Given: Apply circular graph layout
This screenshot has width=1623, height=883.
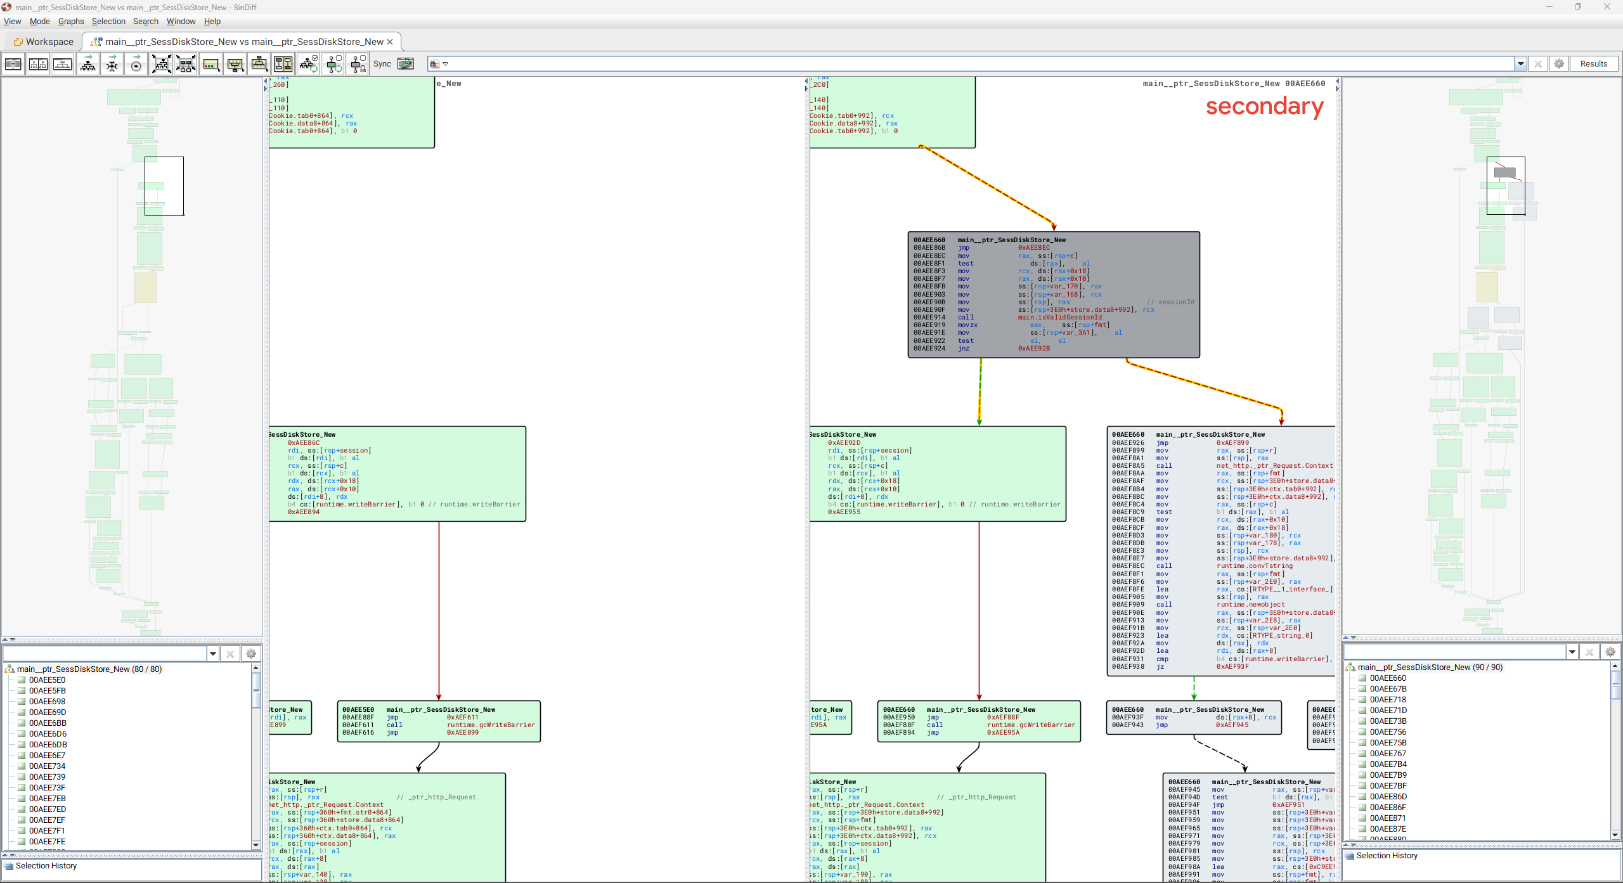Looking at the screenshot, I should [x=136, y=64].
